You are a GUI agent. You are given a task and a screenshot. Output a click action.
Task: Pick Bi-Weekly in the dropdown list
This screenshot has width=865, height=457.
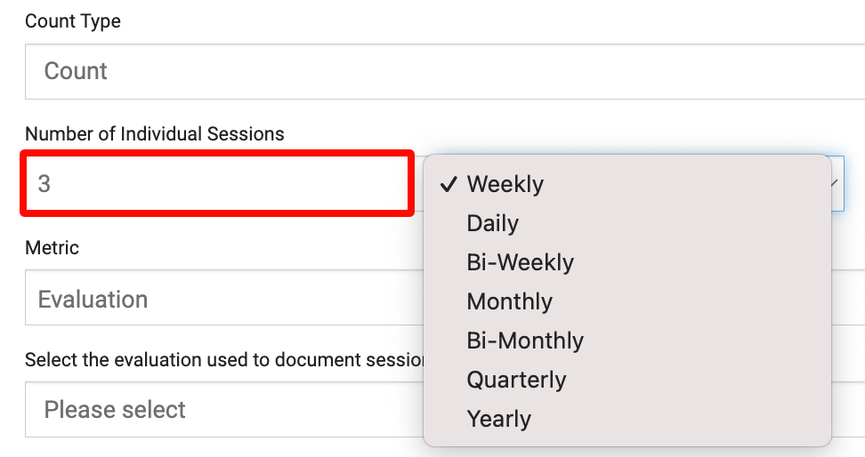click(520, 262)
